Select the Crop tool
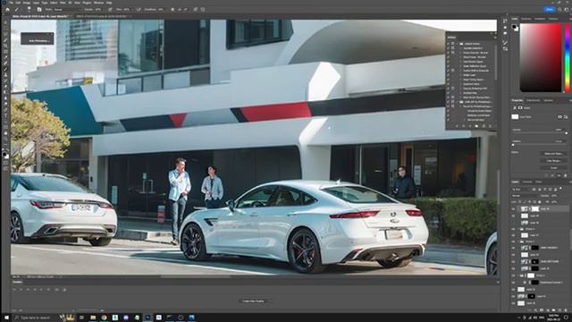Screen dimensions: 572x322 (x=5, y=46)
